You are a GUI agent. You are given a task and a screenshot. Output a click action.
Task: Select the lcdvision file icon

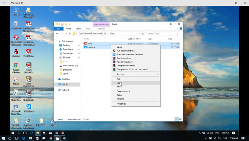click(x=85, y=47)
